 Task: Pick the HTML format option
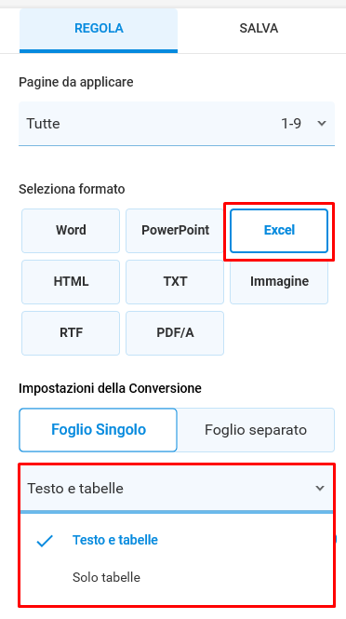tap(71, 282)
